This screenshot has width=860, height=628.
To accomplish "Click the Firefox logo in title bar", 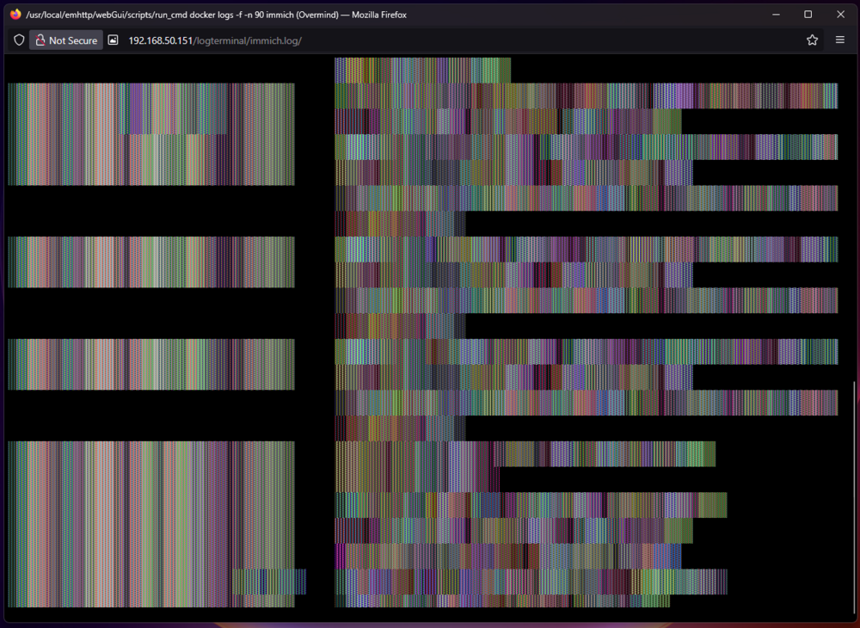I will pos(15,15).
